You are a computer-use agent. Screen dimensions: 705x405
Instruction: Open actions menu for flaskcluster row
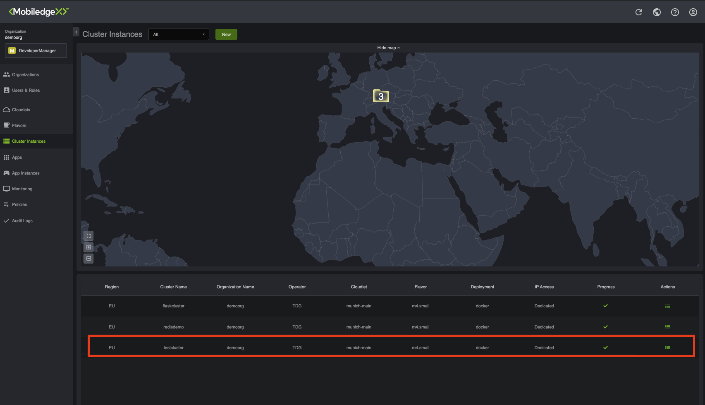pos(667,306)
